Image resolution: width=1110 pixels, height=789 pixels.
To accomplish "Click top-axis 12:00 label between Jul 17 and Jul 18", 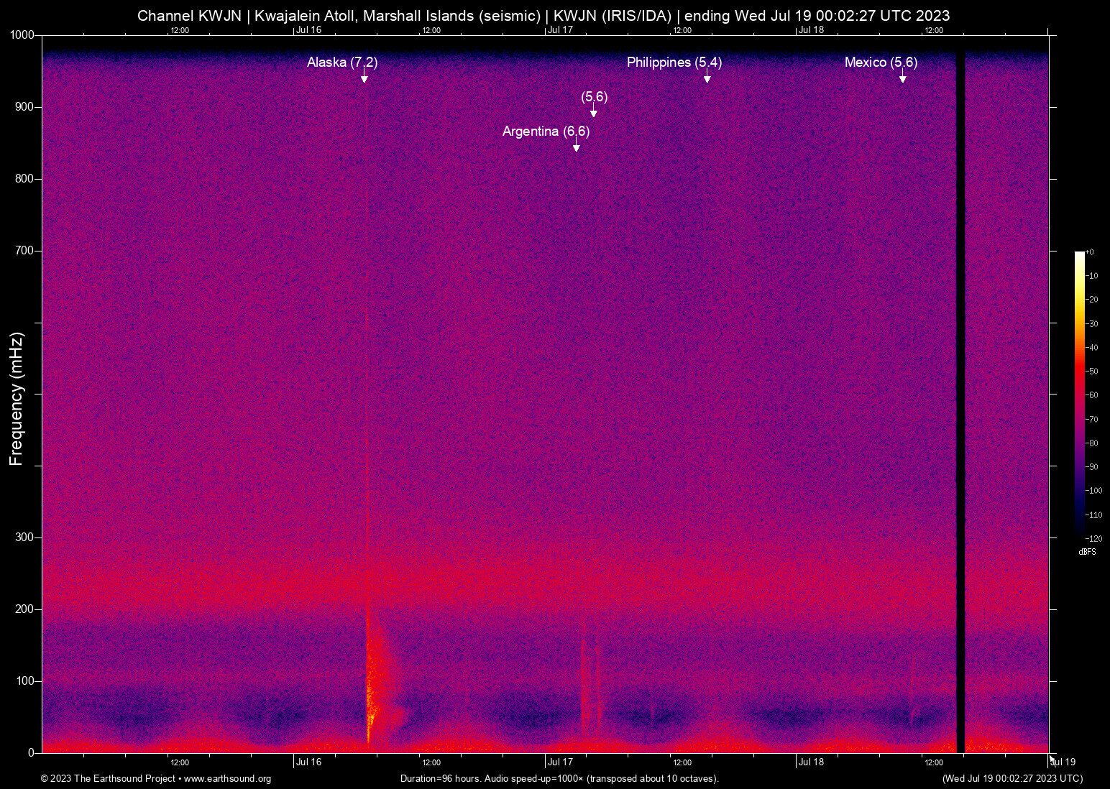I will tap(682, 30).
